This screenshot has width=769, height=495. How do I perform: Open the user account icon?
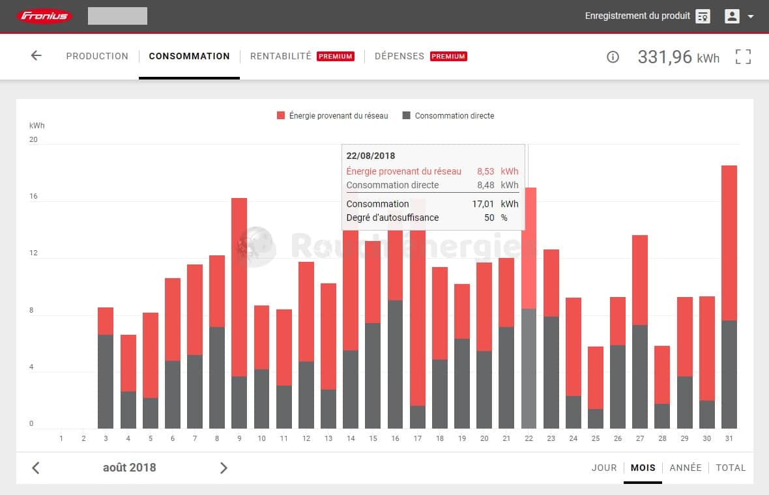pos(732,16)
